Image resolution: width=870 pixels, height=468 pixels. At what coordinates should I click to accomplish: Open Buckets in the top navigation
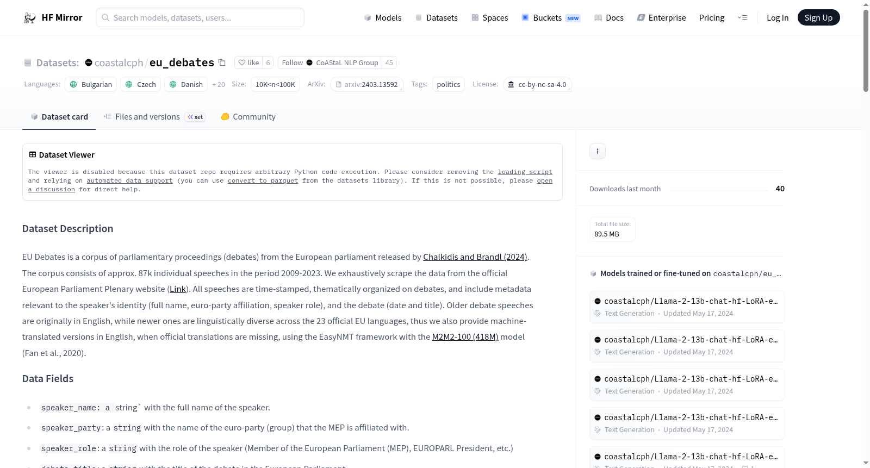pos(551,18)
